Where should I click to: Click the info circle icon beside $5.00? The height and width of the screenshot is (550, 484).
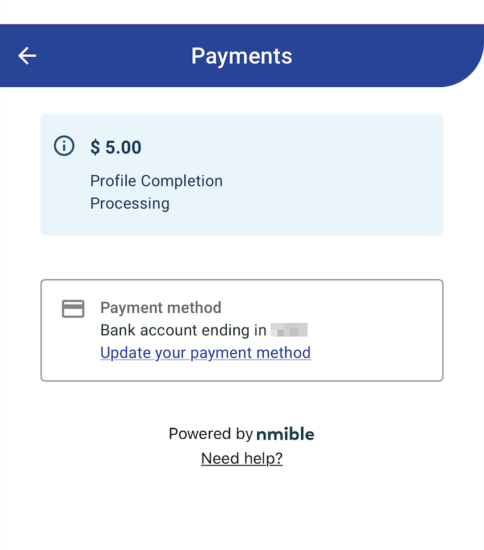pyautogui.click(x=64, y=146)
